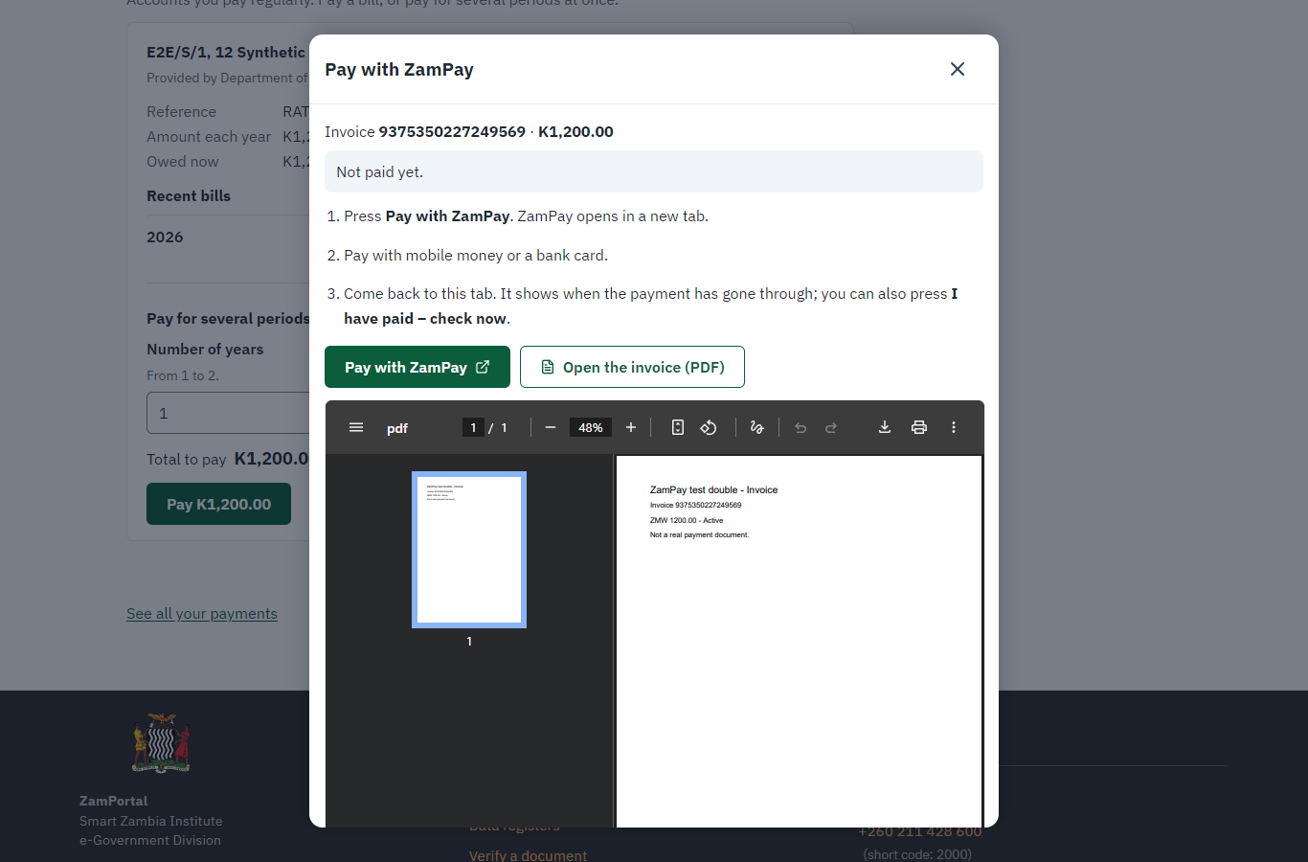Click the 'Smart Zambia Institute' footer text
1308x862 pixels.
(x=151, y=821)
